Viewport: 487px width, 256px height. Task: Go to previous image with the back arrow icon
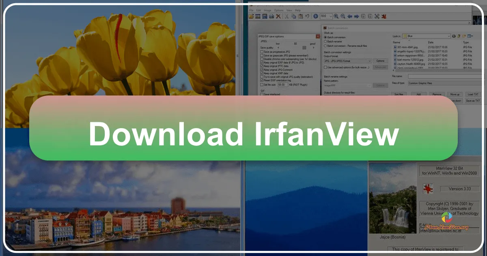tap(350, 16)
